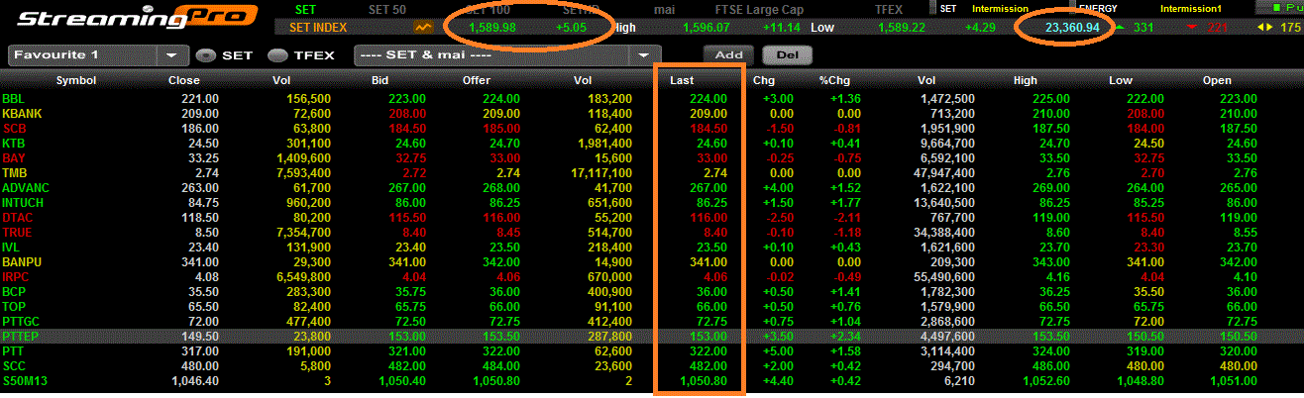Sort by the Symbol column header
Screen dimensions: 1304x398
pyautogui.click(x=75, y=80)
